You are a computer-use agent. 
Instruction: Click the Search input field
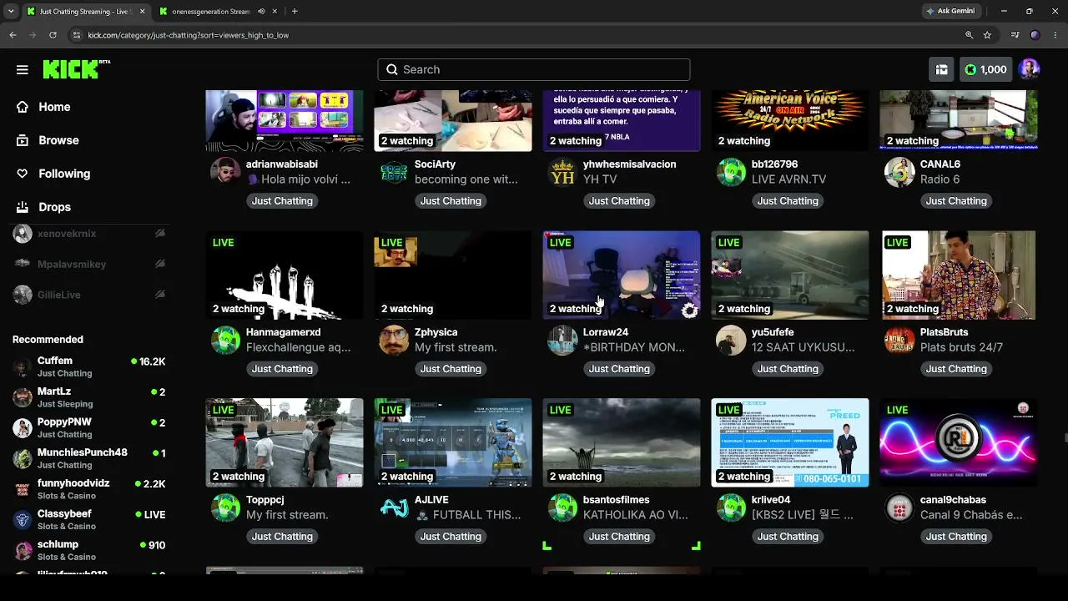534,69
